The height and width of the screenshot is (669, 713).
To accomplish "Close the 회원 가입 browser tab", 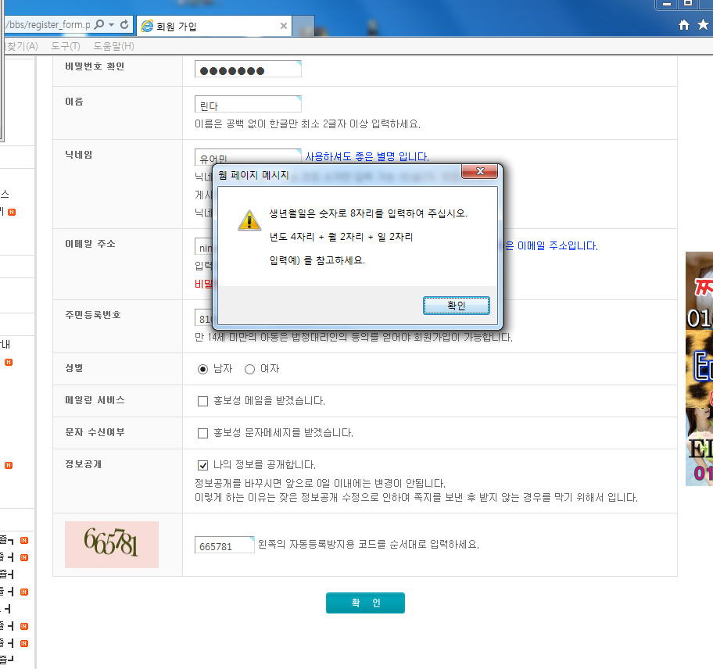I will (x=284, y=26).
